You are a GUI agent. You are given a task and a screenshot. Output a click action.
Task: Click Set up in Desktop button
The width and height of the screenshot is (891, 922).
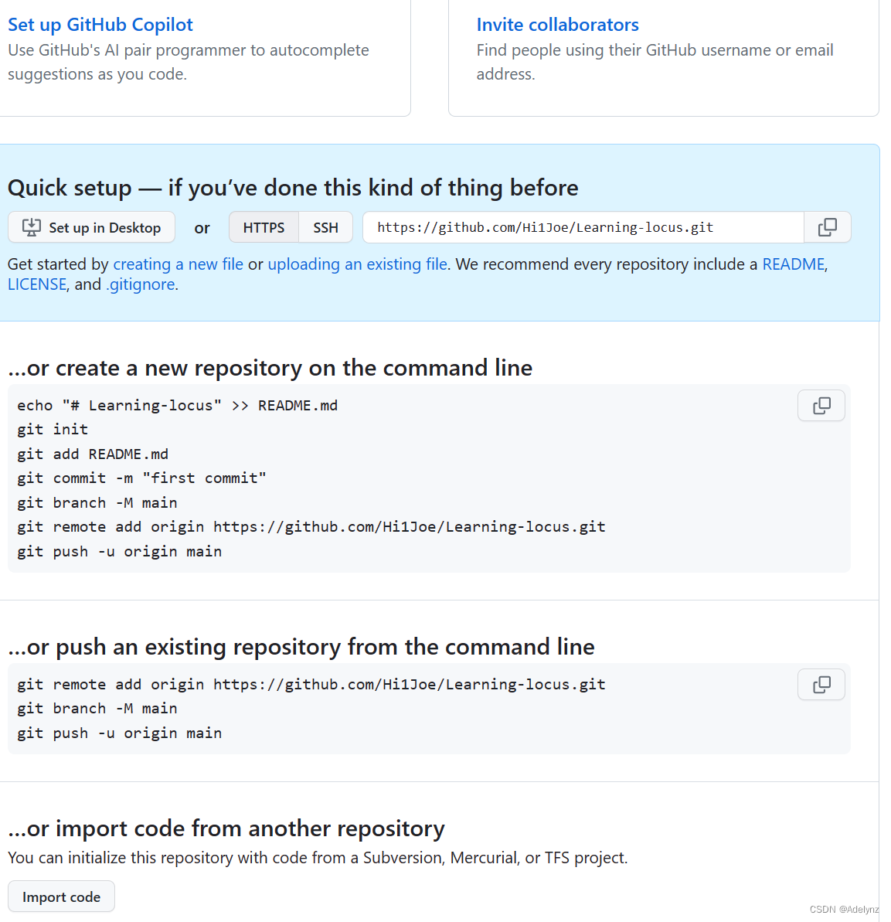click(91, 227)
